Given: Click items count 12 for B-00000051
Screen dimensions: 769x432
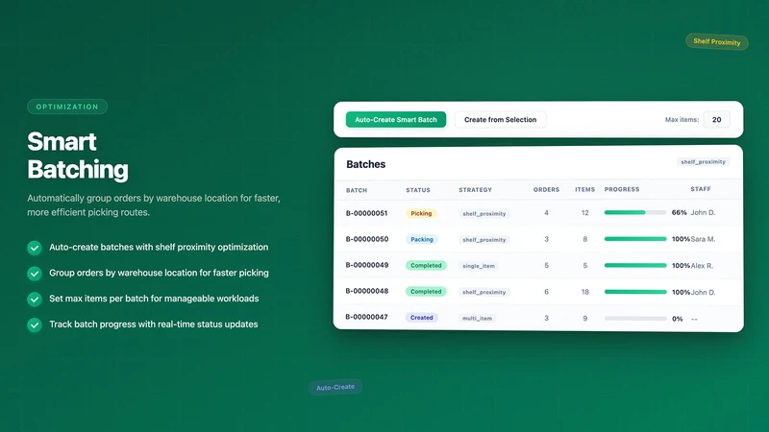Looking at the screenshot, I should [x=585, y=212].
